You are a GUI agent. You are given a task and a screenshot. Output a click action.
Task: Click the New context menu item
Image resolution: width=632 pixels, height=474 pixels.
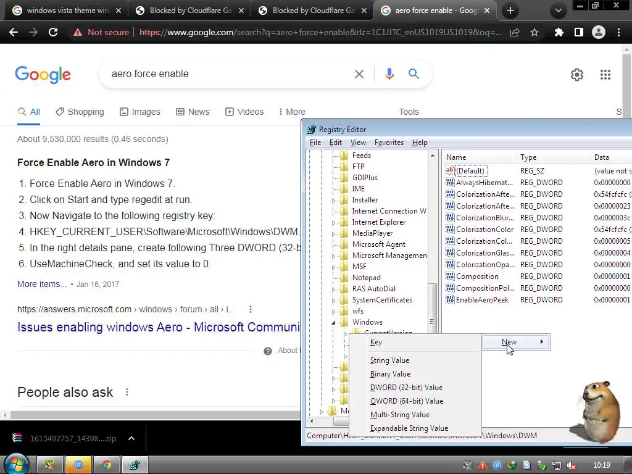[516, 342]
